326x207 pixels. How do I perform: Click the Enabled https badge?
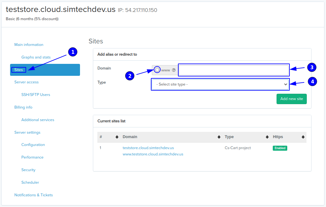point(280,148)
